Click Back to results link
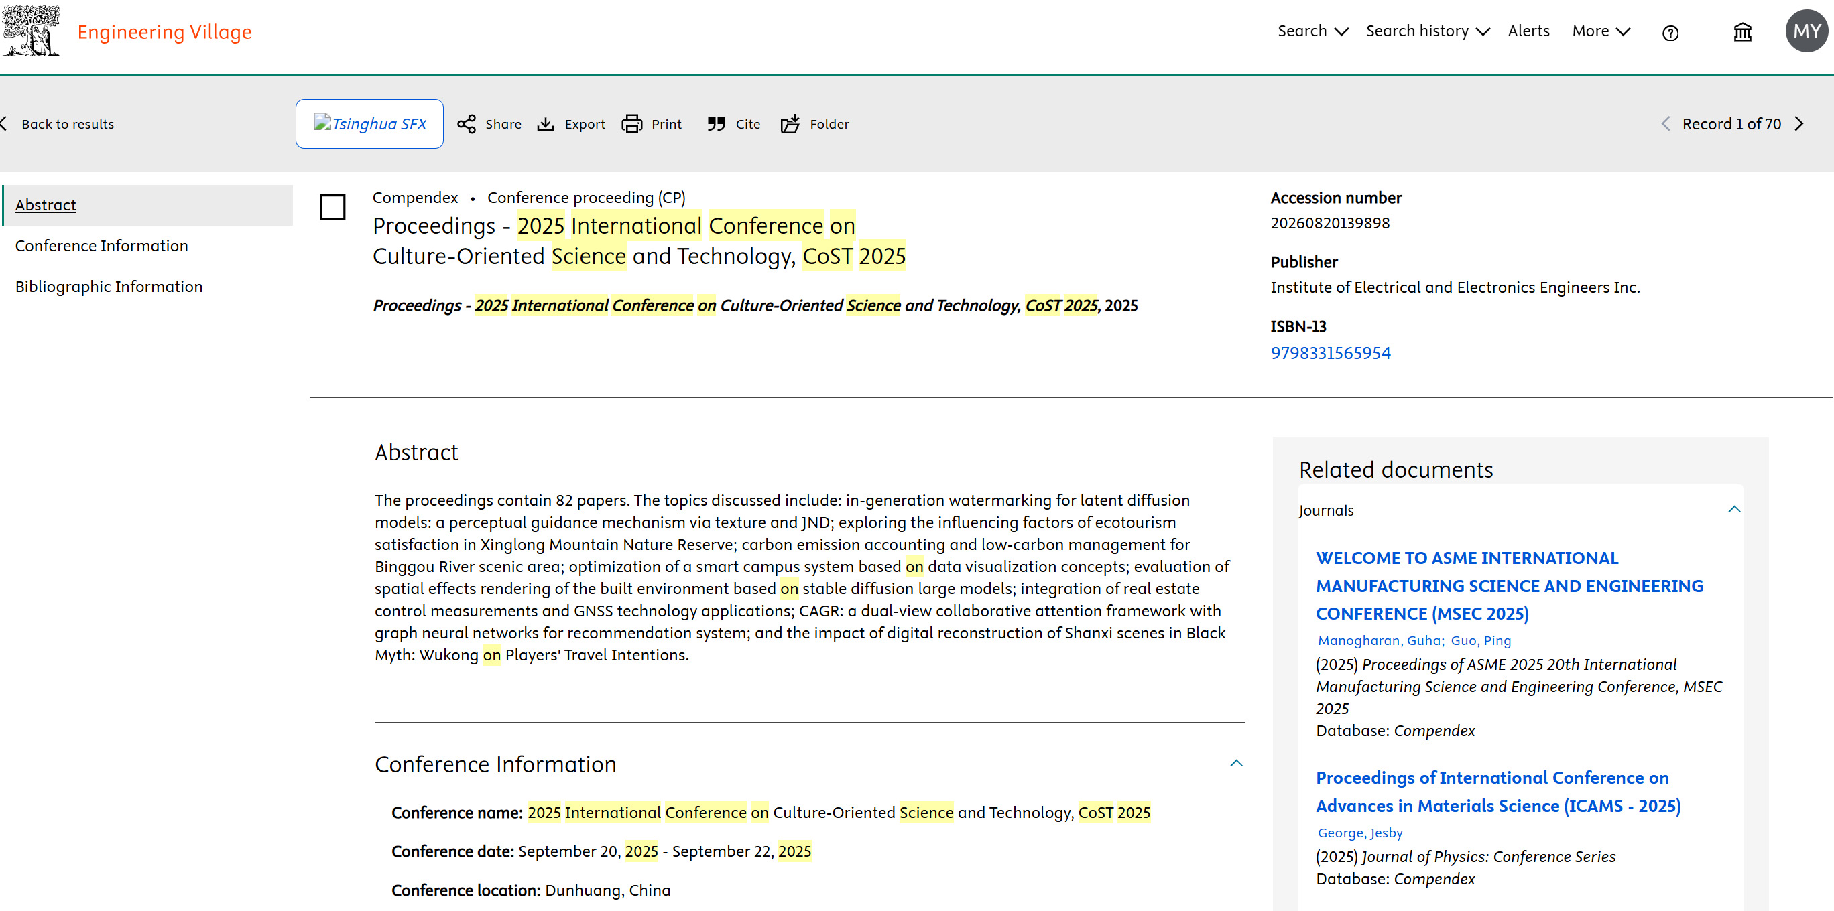 tap(67, 124)
